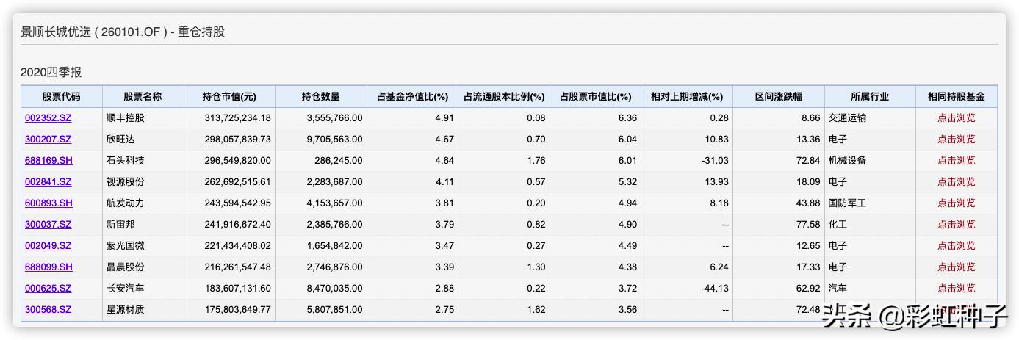Select the 股票名称 column header
The height and width of the screenshot is (340, 1019).
pos(143,96)
